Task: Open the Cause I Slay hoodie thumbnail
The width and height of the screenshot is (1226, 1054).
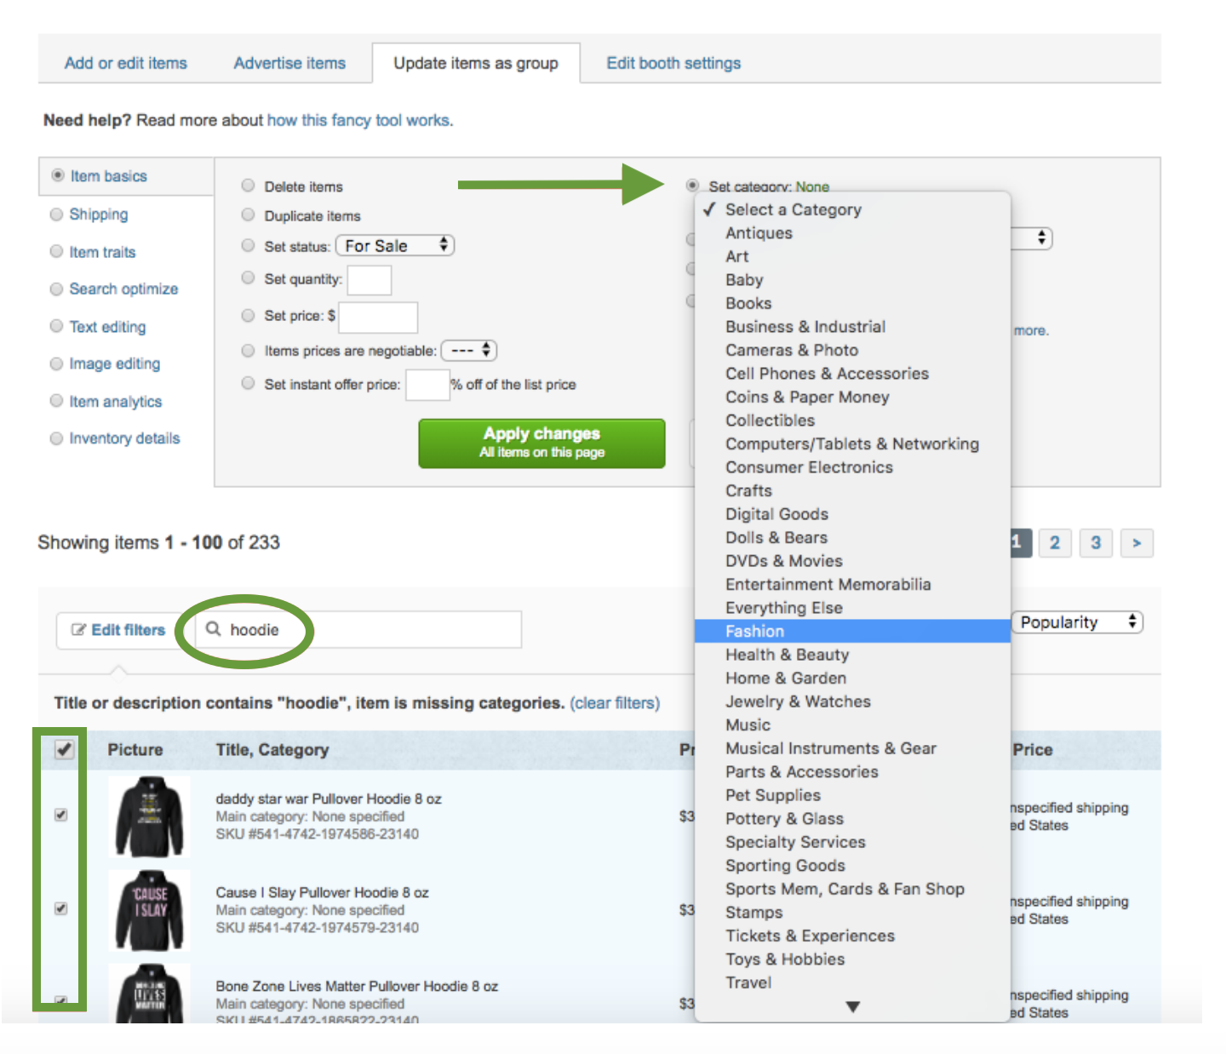Action: pyautogui.click(x=150, y=909)
